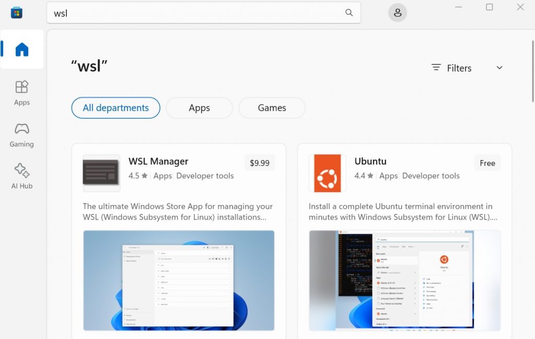Image resolution: width=535 pixels, height=339 pixels.
Task: Click the WSL Manager app icon
Action: point(101,173)
